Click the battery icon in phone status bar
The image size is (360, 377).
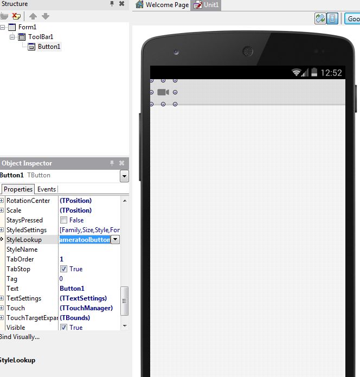(x=314, y=72)
